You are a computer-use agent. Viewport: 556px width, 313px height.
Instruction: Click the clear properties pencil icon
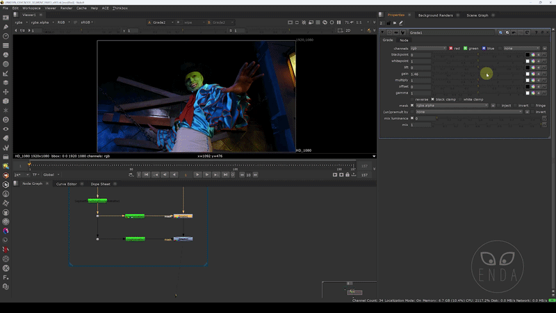401,23
